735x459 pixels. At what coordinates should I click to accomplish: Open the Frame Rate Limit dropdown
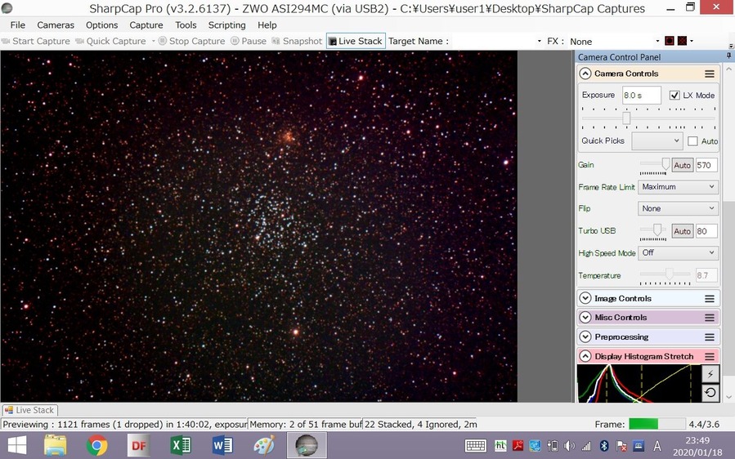678,187
